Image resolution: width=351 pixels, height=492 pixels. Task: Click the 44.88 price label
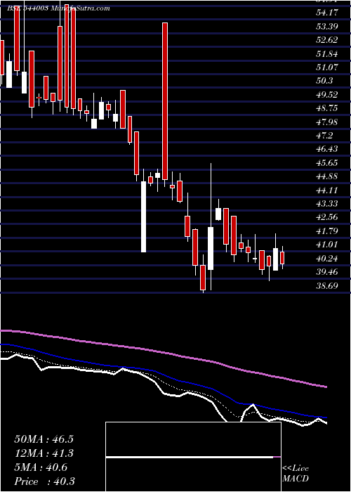[327, 176]
